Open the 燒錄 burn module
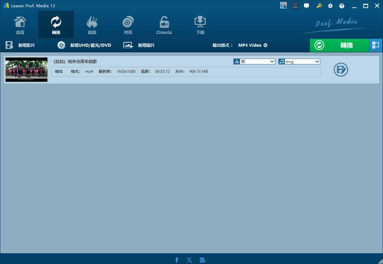383x264 pixels. pos(92,25)
